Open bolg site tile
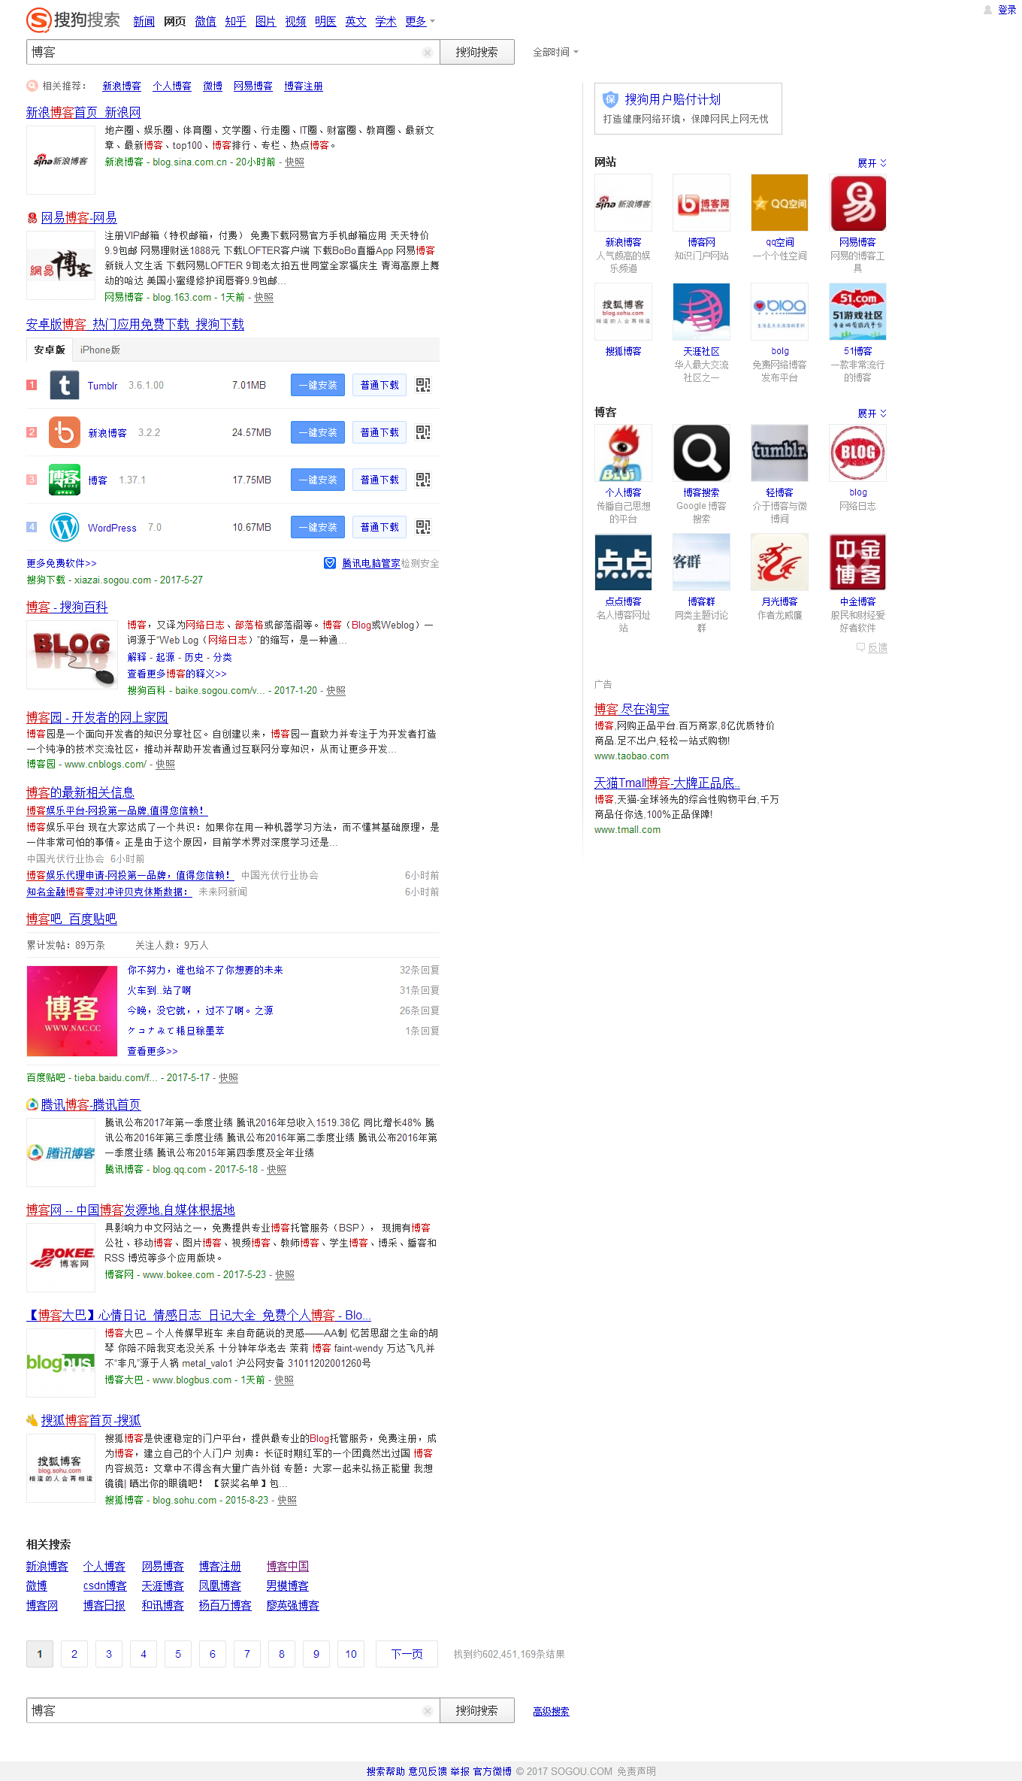Viewport: 1022px width, 1781px height. 779,312
